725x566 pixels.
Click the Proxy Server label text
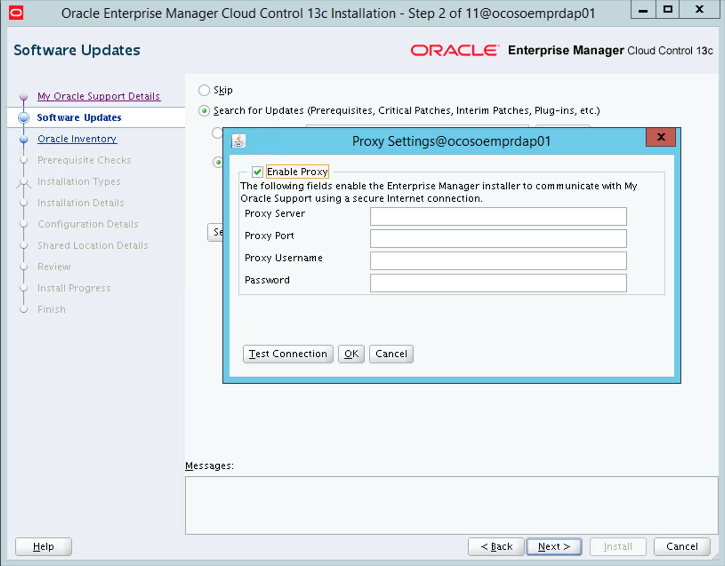point(275,214)
